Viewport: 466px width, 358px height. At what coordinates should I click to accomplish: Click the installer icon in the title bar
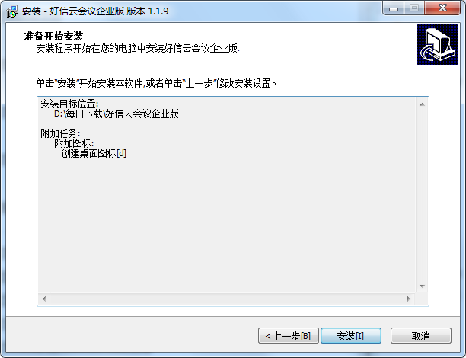pos(12,11)
